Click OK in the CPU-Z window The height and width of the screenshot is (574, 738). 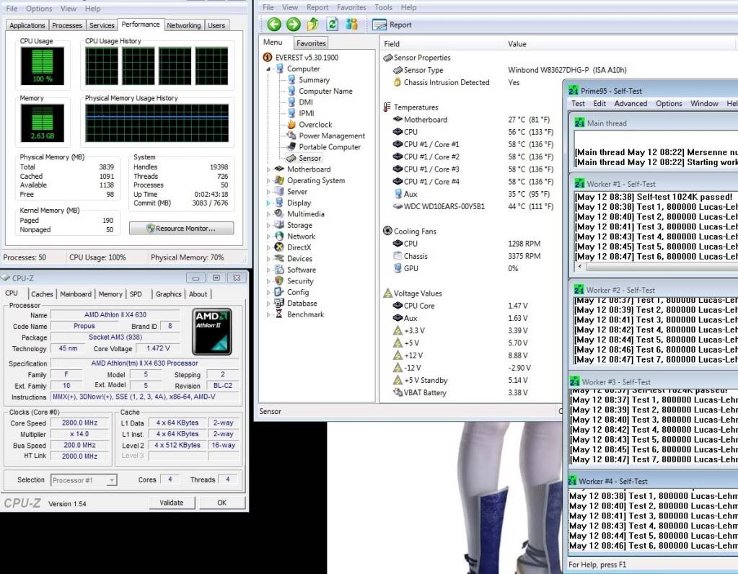point(221,503)
